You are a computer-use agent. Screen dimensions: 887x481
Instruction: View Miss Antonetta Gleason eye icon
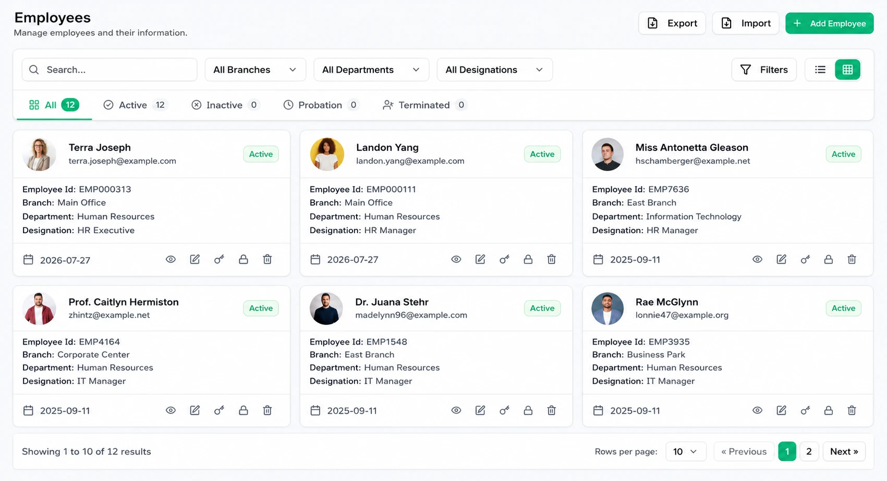(758, 259)
